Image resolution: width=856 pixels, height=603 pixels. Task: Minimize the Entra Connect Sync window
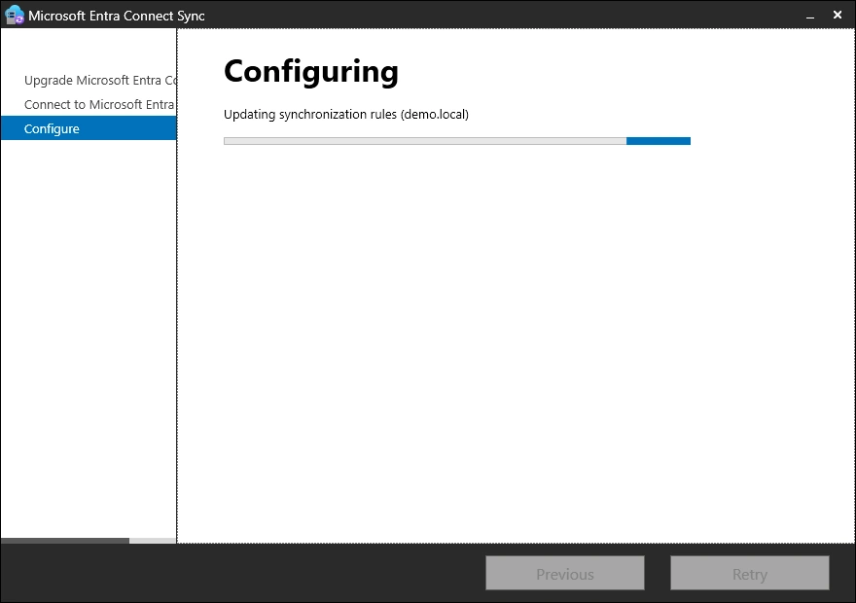809,16
